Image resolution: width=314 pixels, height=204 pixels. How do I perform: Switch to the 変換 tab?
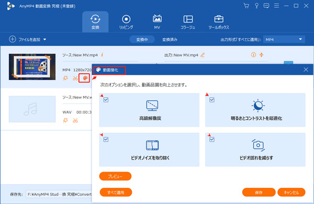coord(95,22)
